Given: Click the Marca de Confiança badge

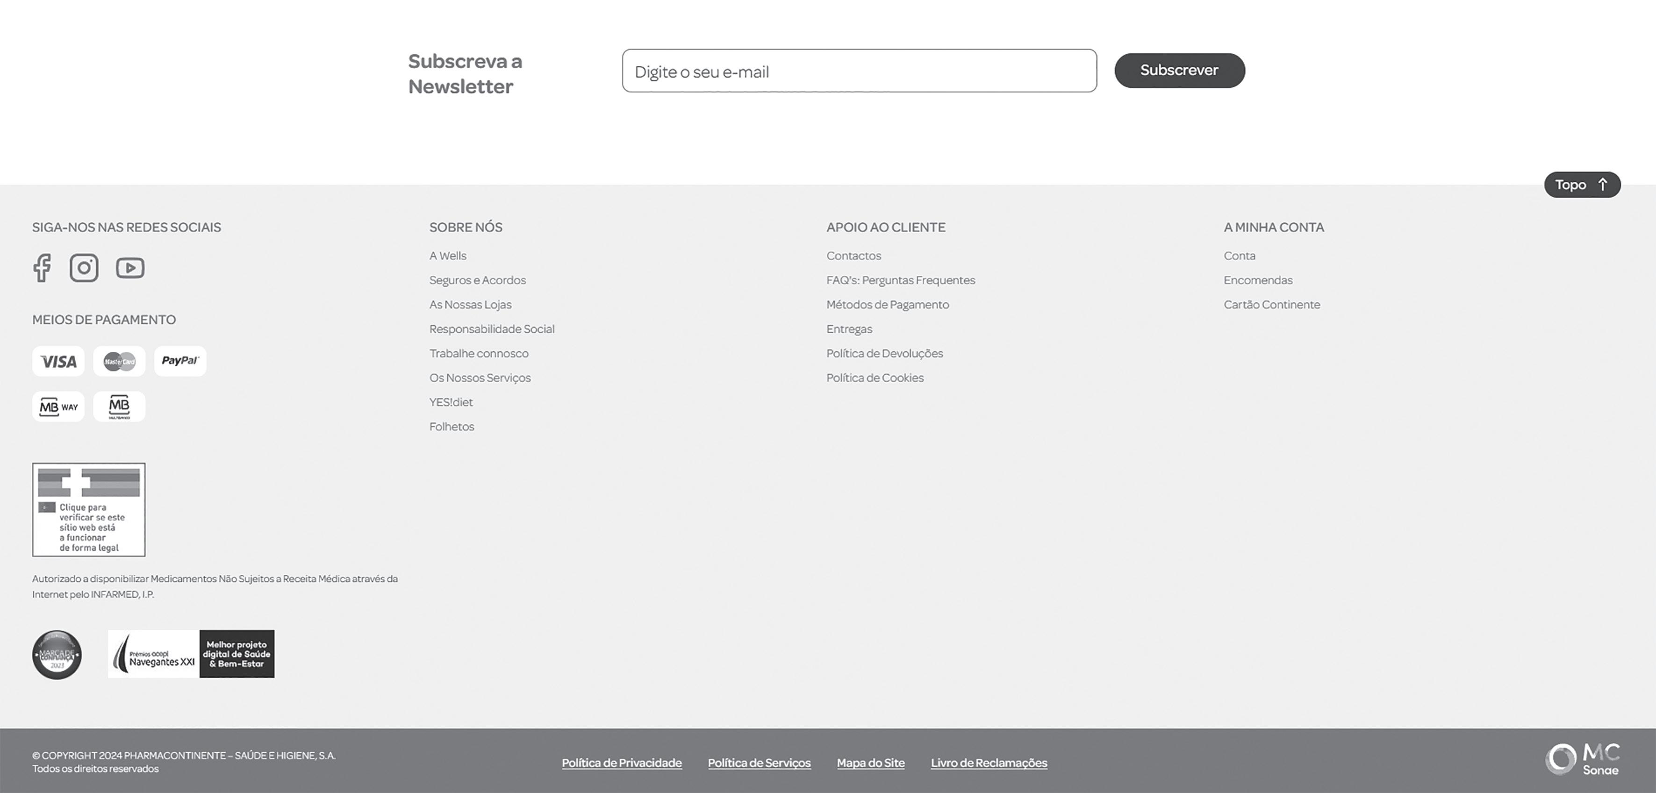Looking at the screenshot, I should tap(57, 654).
